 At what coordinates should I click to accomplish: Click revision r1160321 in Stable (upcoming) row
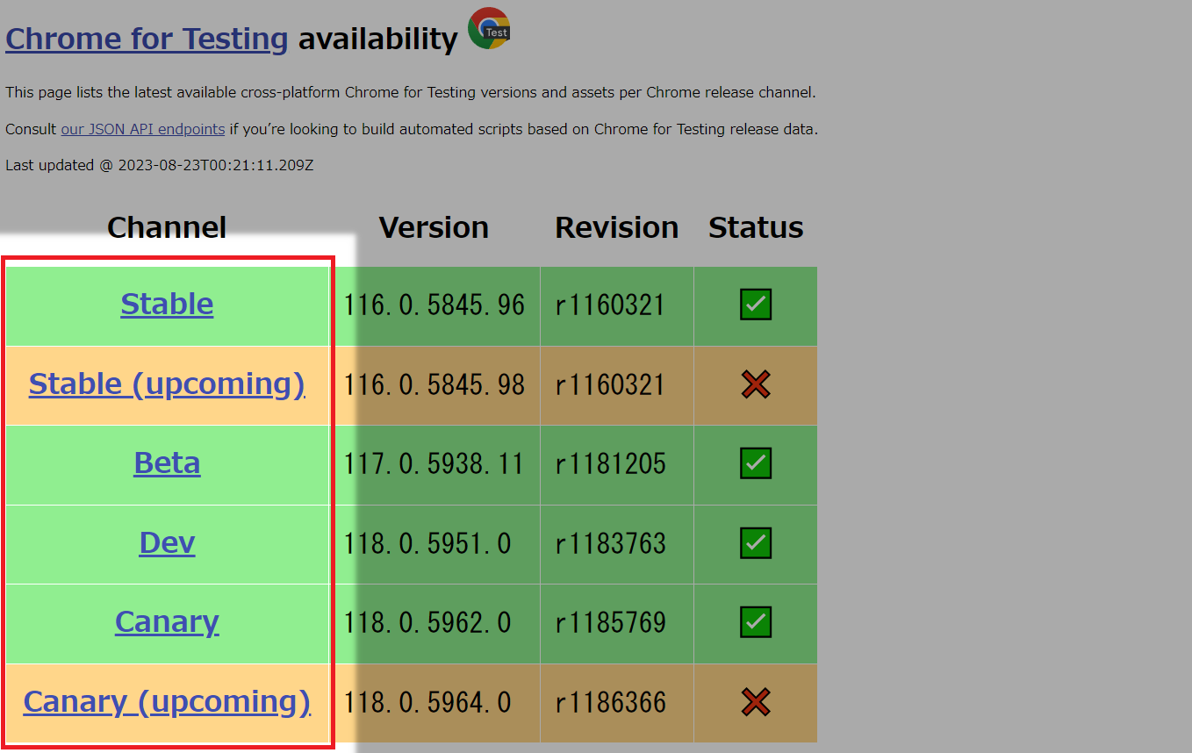tap(610, 384)
